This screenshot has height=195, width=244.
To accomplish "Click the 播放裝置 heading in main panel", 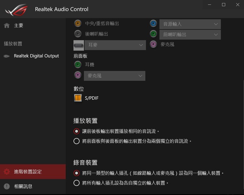I will [85, 121].
